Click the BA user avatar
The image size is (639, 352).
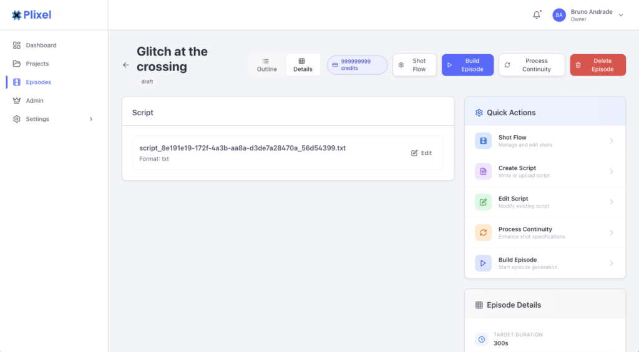(559, 15)
